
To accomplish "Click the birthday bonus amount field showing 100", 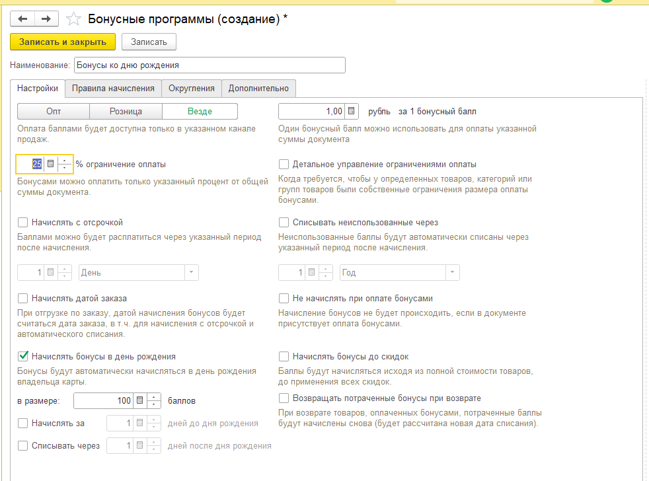I will point(104,400).
